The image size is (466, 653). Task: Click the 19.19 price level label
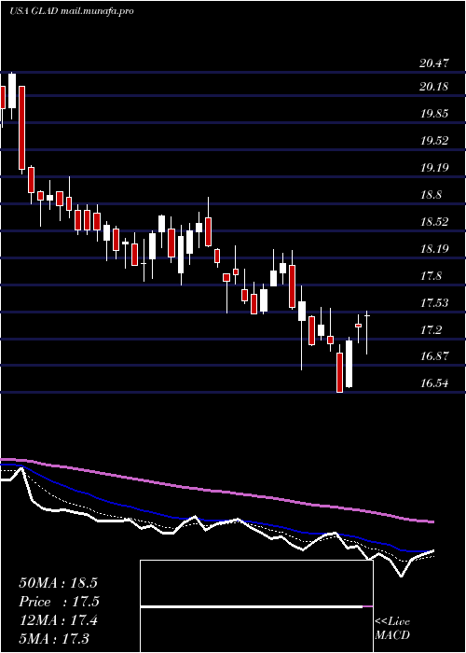click(x=434, y=168)
